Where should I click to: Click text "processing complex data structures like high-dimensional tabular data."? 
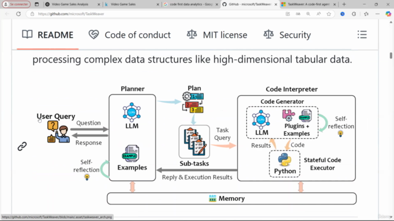point(193,60)
